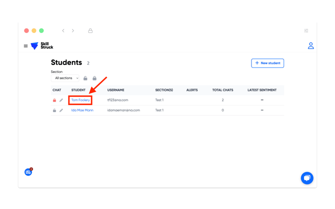
Task: Go back with browser back arrow
Action: [x=63, y=30]
